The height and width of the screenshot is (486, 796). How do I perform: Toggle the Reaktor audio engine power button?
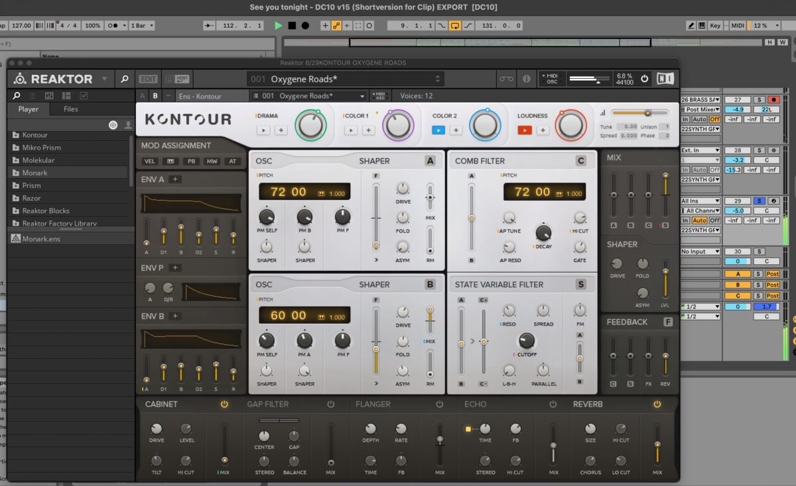tap(644, 78)
